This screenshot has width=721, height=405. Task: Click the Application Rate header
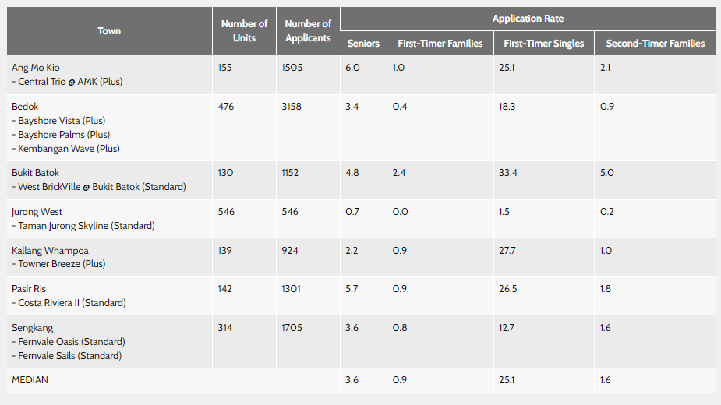[x=528, y=19]
